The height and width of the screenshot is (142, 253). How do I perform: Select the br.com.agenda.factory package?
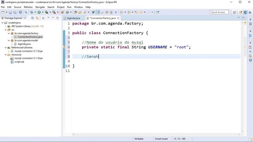point(26,33)
